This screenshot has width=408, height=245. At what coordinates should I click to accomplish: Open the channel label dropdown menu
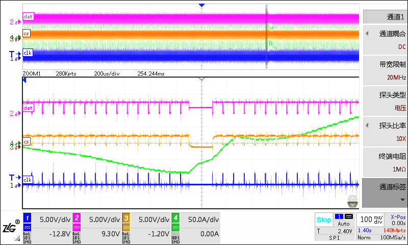pyautogui.click(x=385, y=193)
